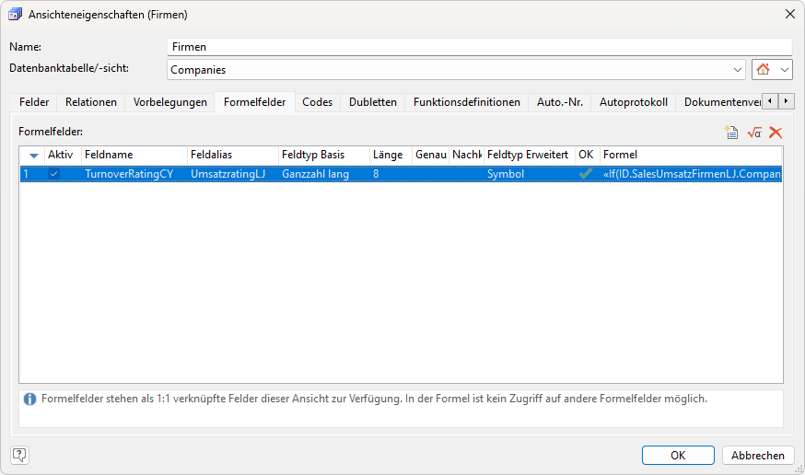Expand the Datenbanktabelle/-sicht dropdown
Image resolution: width=805 pixels, height=475 pixels.
(738, 70)
